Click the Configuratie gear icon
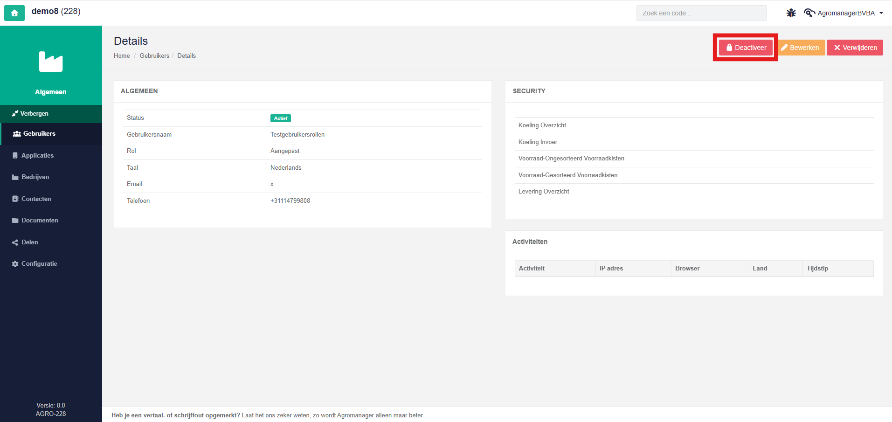The height and width of the screenshot is (422, 892). click(15, 264)
